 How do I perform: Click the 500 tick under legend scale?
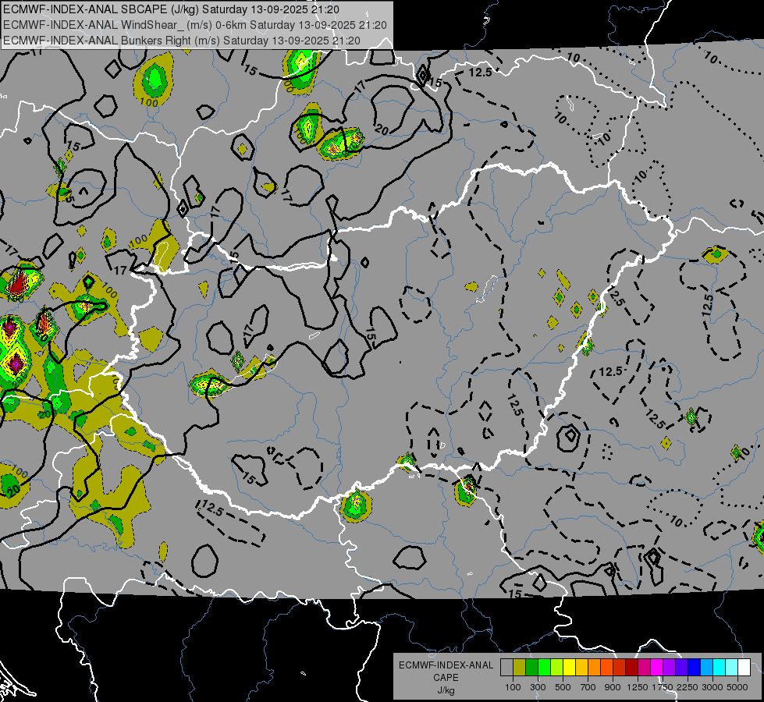click(x=563, y=687)
